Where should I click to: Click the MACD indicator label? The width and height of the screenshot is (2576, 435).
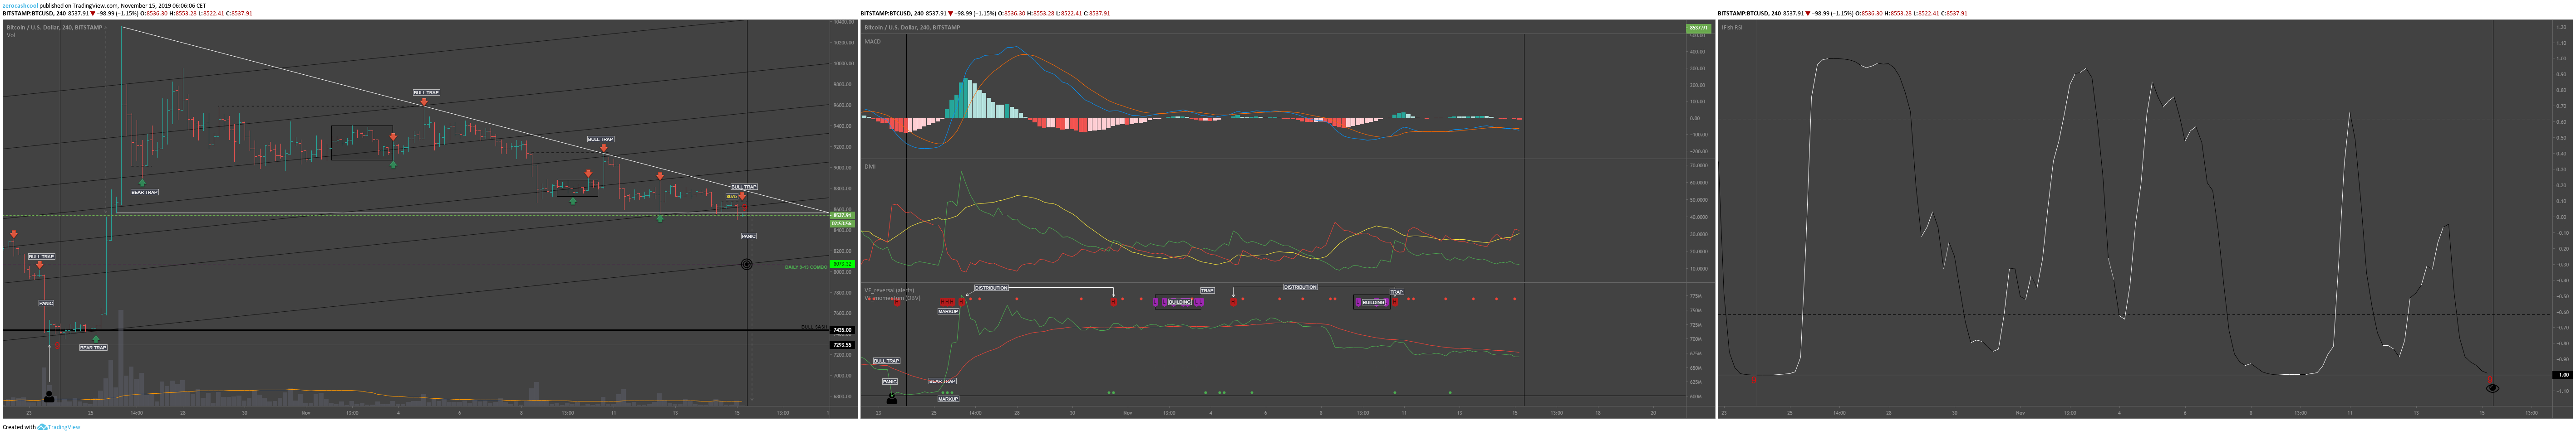(x=873, y=42)
